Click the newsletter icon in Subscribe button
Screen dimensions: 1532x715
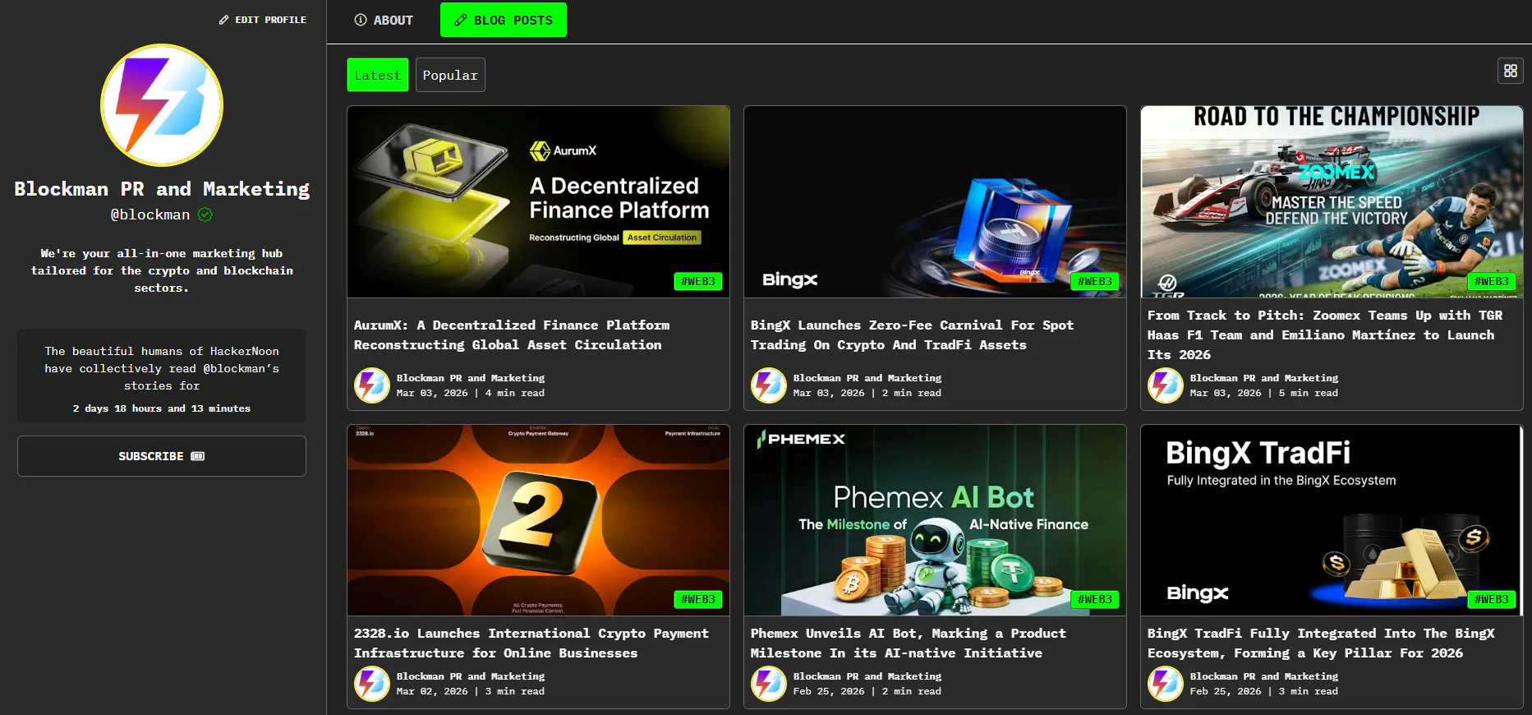click(x=198, y=456)
